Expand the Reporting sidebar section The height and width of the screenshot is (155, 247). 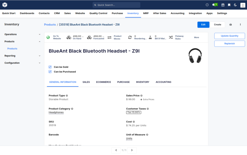(x=22, y=56)
